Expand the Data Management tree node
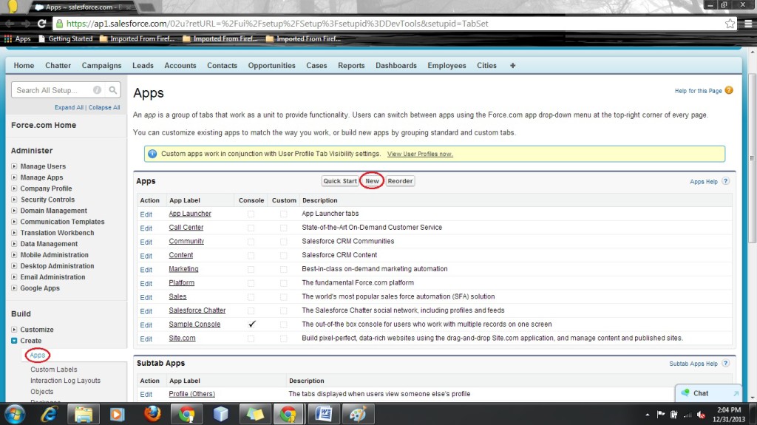Screen dimensions: 757x425 (14, 244)
